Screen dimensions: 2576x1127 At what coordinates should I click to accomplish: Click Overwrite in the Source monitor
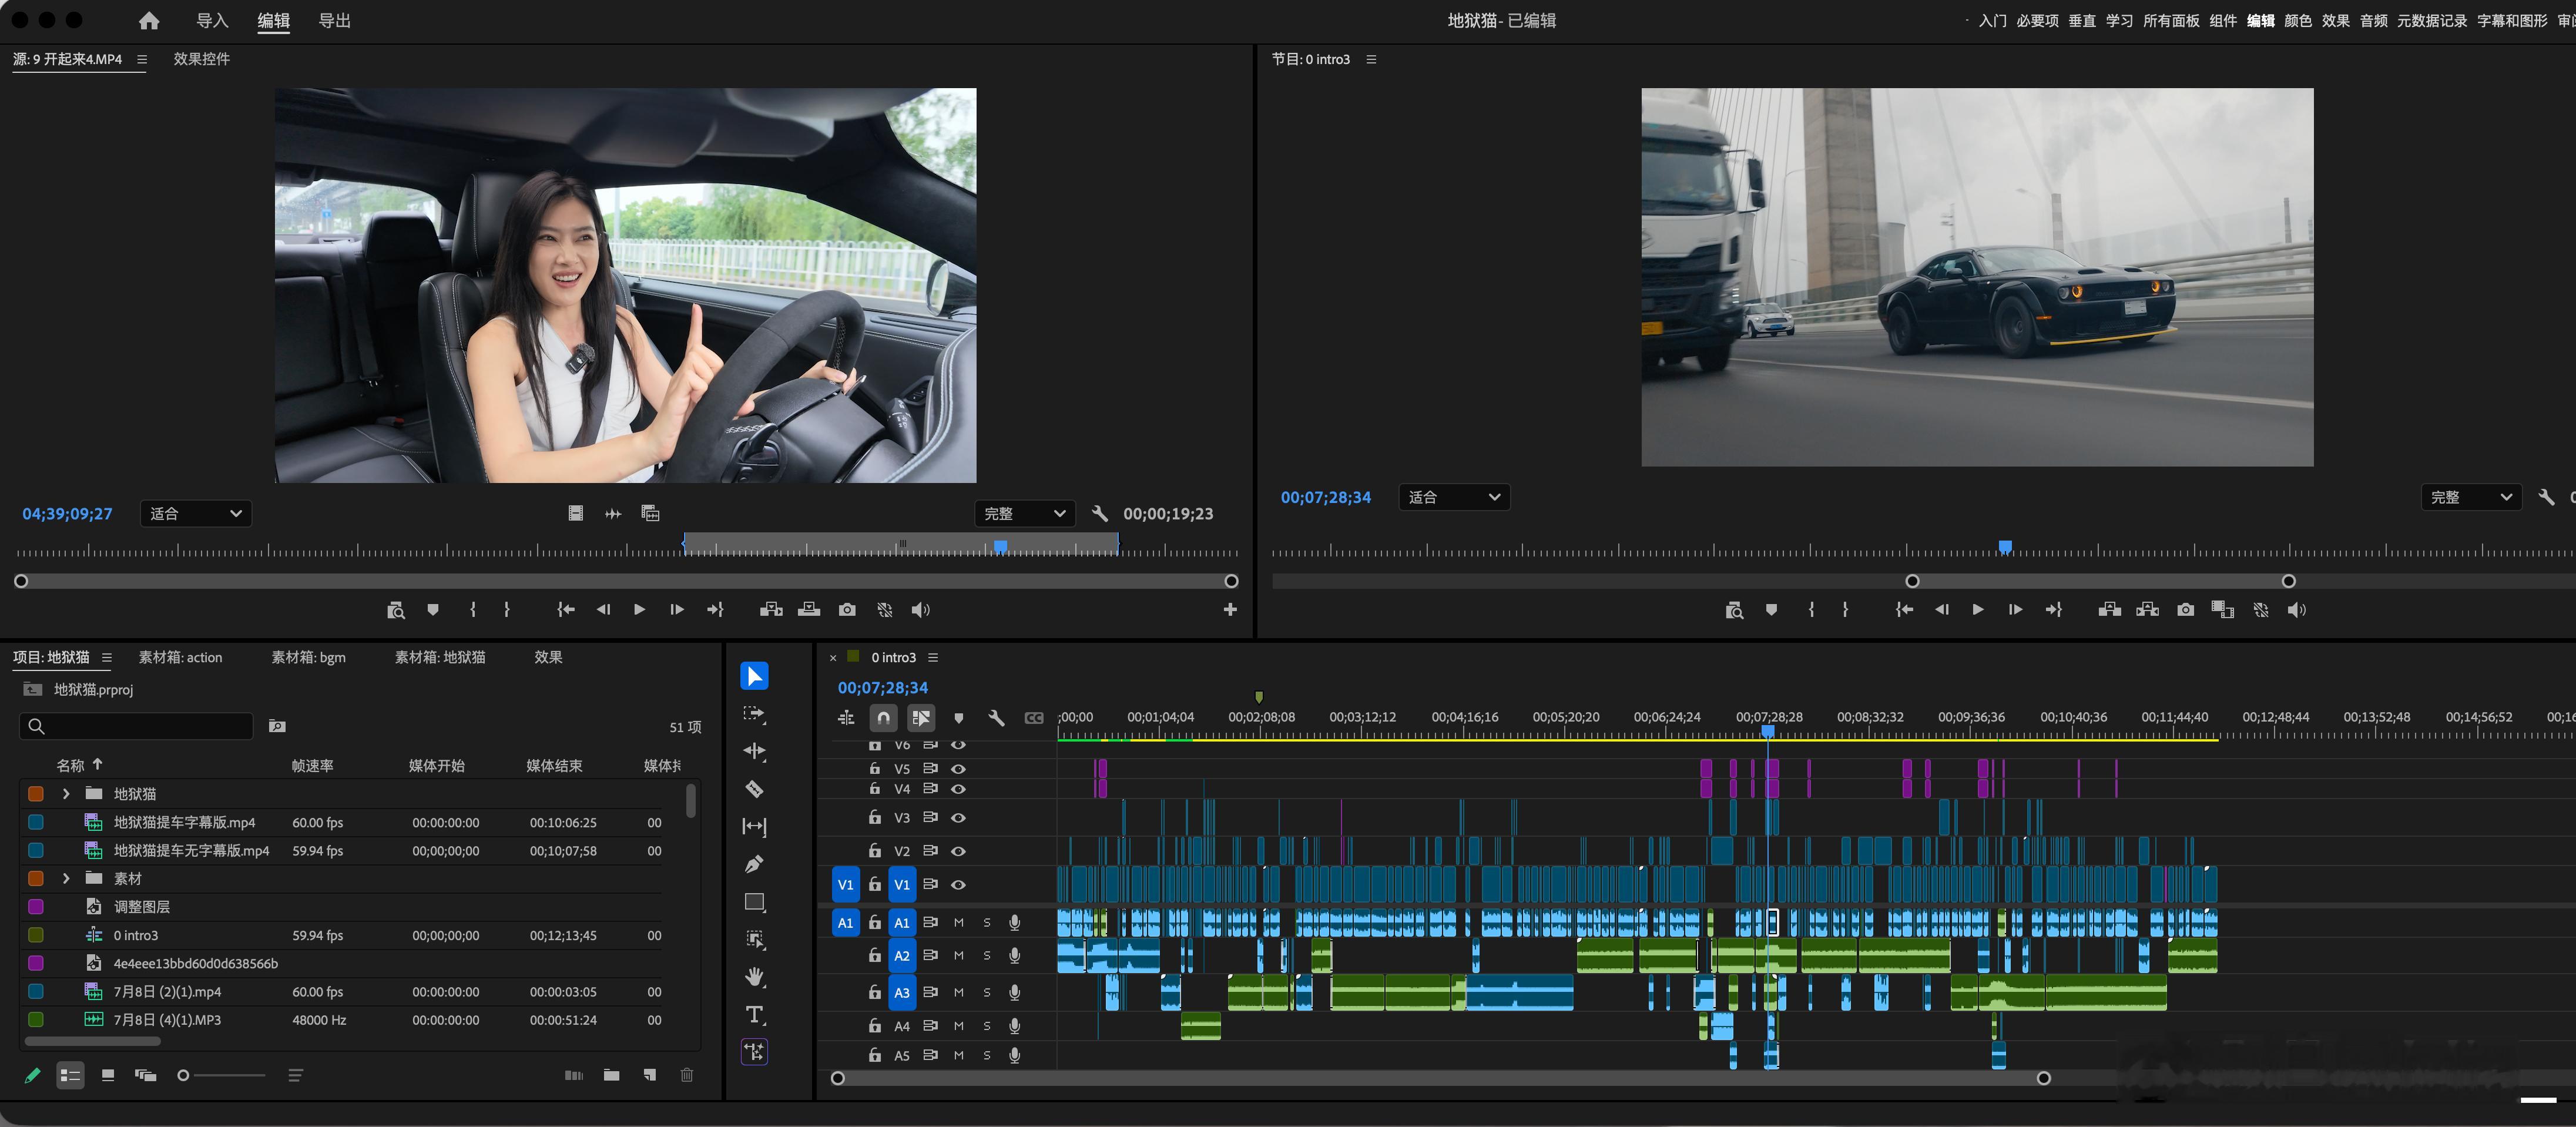click(809, 609)
